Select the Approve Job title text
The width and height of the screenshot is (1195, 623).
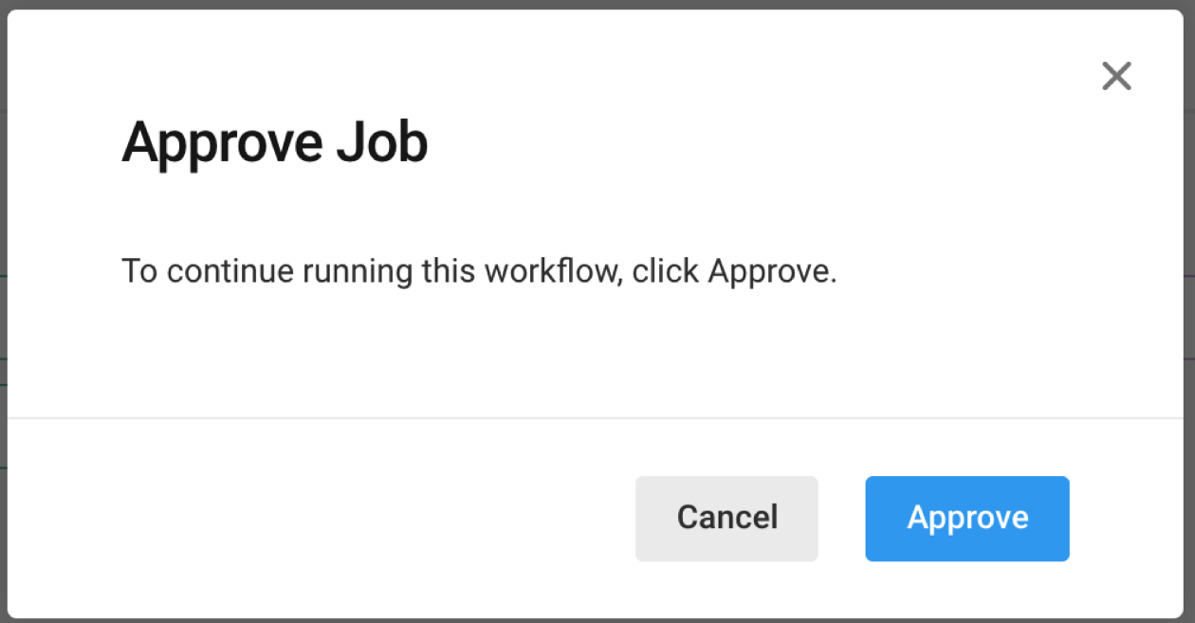click(274, 142)
